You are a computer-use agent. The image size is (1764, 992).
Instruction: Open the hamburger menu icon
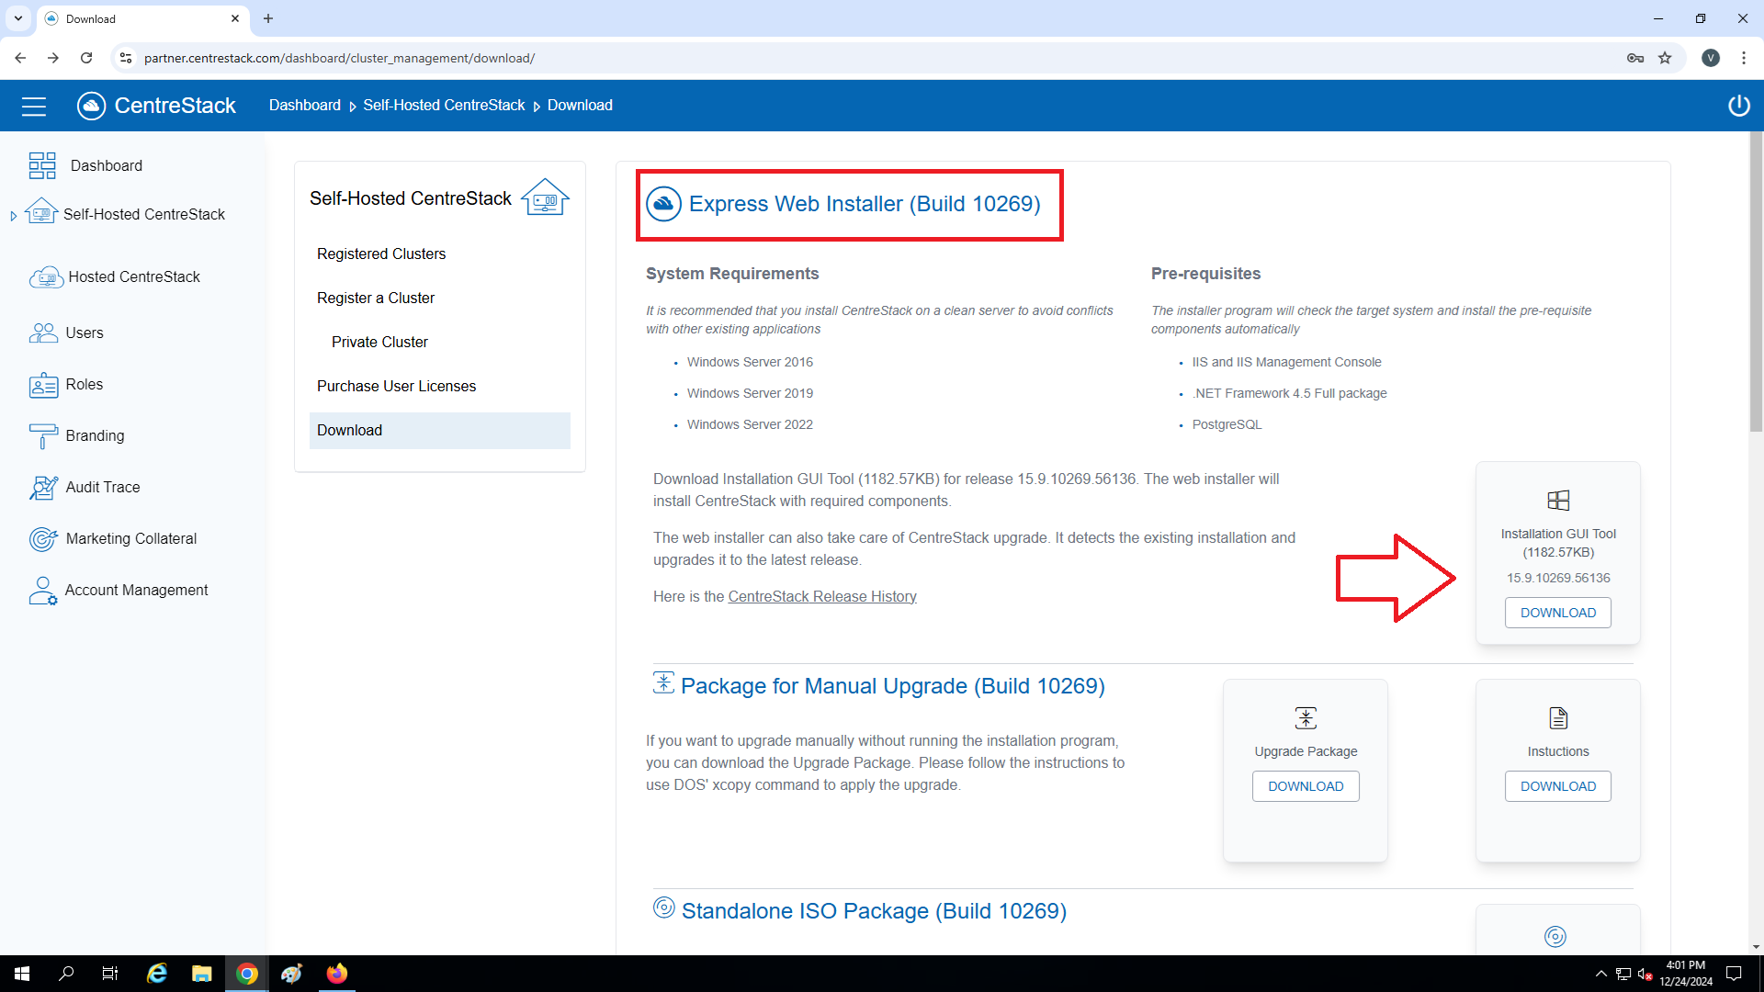pos(34,107)
